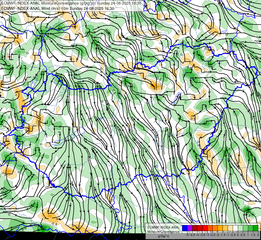The height and width of the screenshot is (240, 261).
Task: Select MoistureConvergence label in the legend box
Action: 164,232
